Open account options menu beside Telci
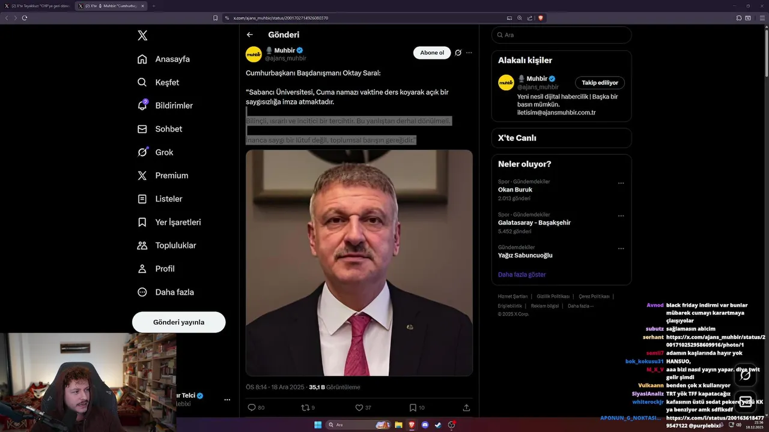 coord(227,400)
